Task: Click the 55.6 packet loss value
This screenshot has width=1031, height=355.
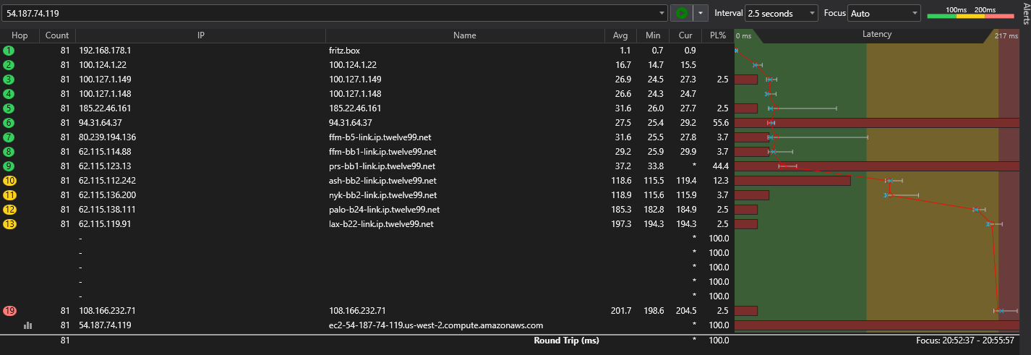Action: click(x=720, y=123)
